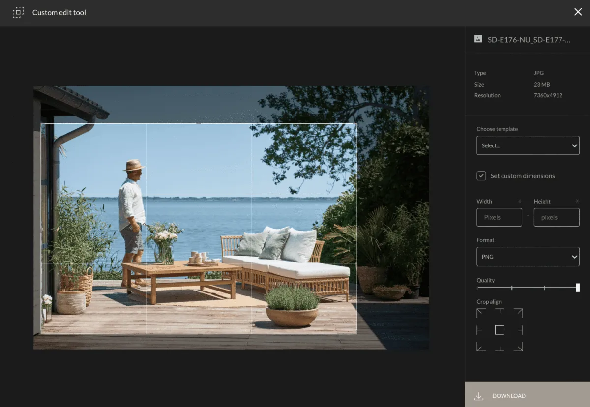Screen dimensions: 590x407
Task: Click the JPG type value
Action: pyautogui.click(x=539, y=73)
